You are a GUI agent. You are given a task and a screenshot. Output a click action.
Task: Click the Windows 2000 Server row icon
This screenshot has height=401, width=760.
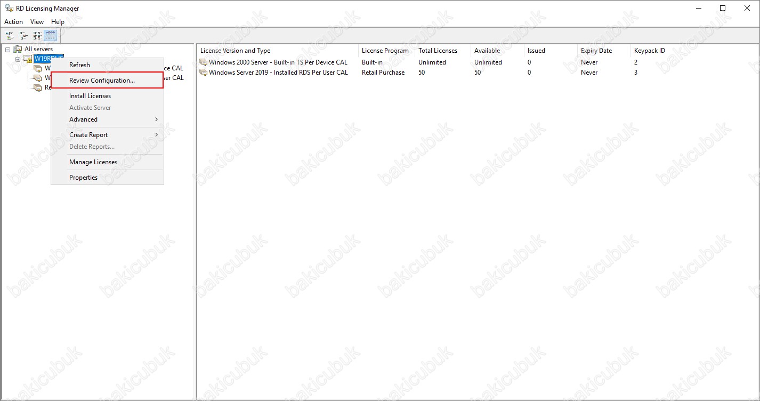203,62
